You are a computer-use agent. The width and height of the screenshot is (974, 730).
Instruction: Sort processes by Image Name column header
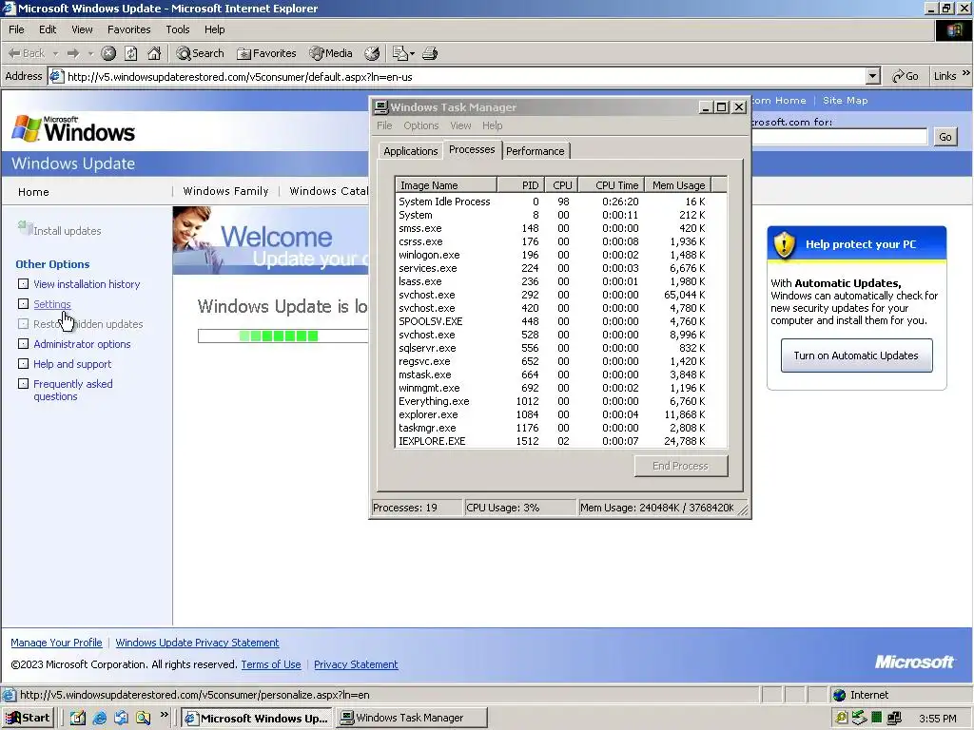[446, 185]
